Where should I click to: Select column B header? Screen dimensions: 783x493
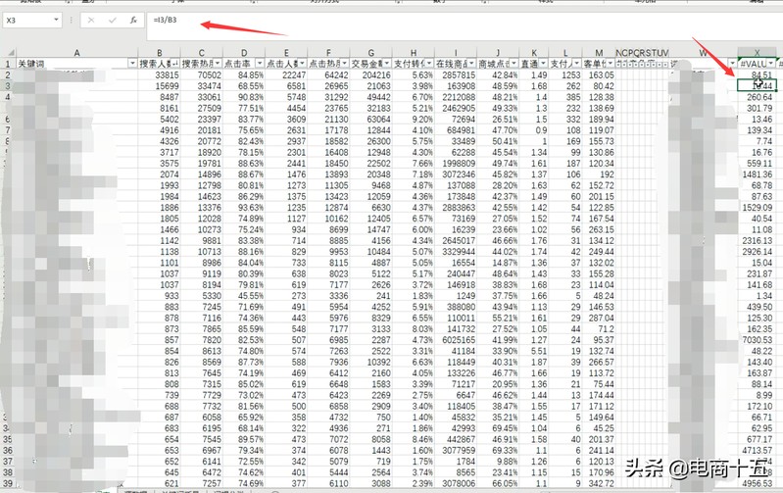coord(160,53)
